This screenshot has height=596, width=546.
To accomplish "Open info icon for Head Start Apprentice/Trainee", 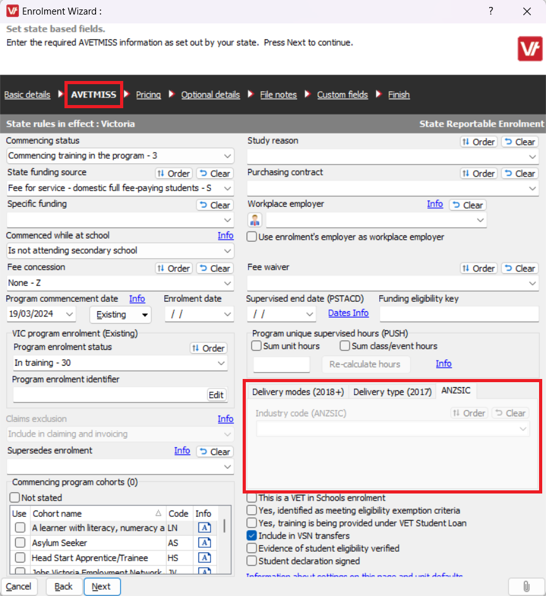I will [x=204, y=558].
